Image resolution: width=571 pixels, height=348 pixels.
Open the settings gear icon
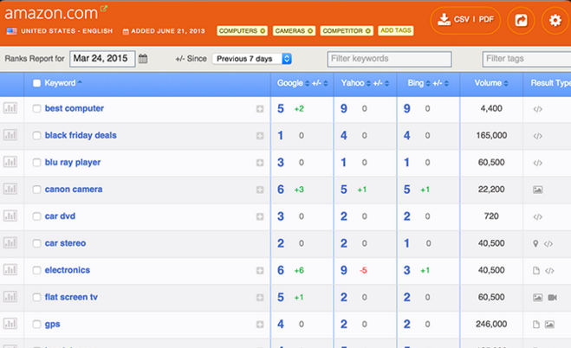pyautogui.click(x=555, y=20)
